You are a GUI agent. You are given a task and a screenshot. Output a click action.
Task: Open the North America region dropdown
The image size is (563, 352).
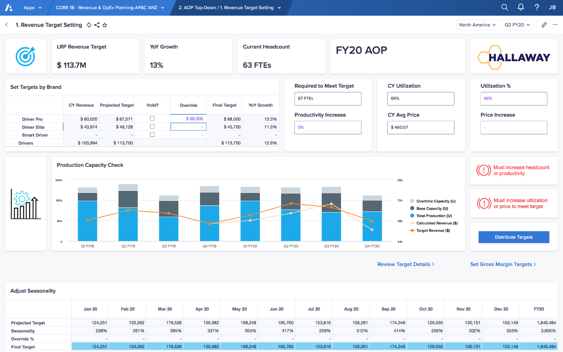coord(477,25)
